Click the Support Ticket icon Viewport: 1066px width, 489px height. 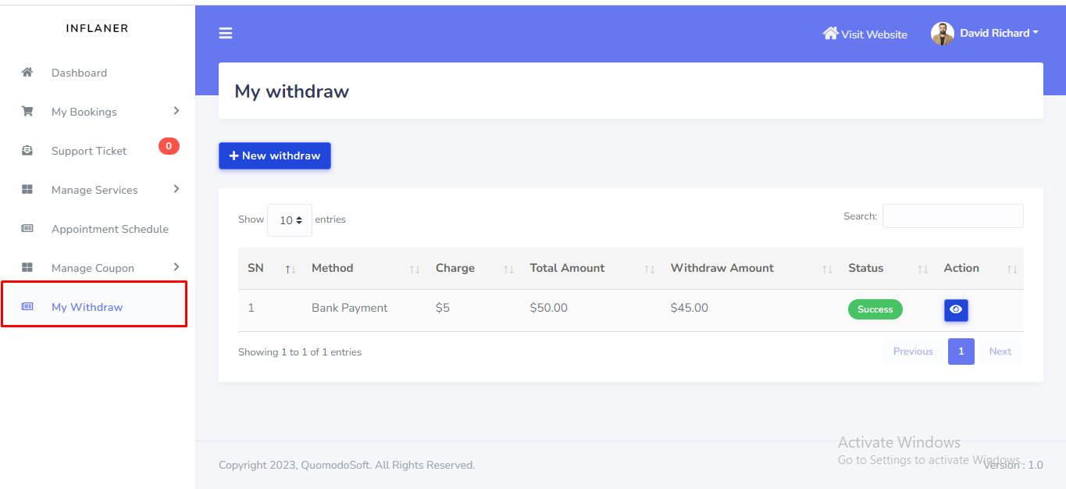(x=27, y=151)
